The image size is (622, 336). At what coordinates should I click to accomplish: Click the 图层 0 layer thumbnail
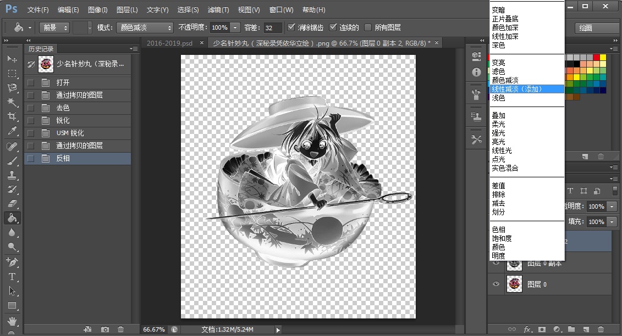[x=515, y=284]
